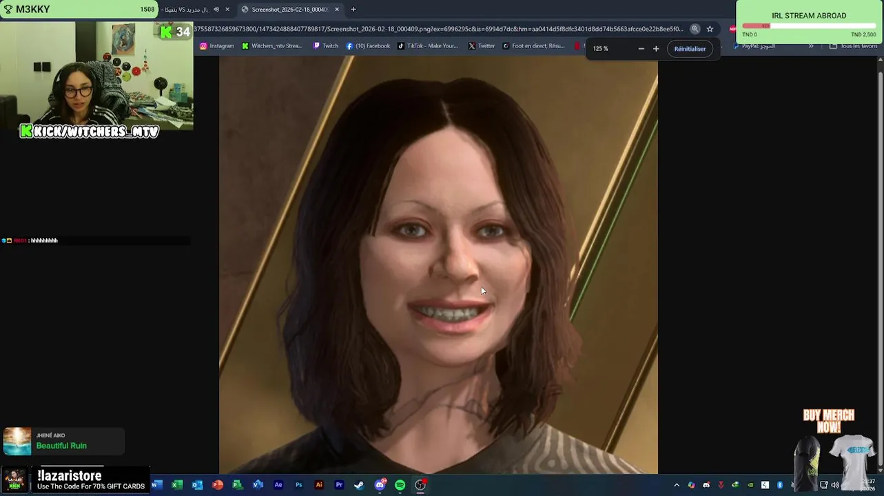Open the Bluetooth tray icon
The image size is (884, 496).
(779, 485)
